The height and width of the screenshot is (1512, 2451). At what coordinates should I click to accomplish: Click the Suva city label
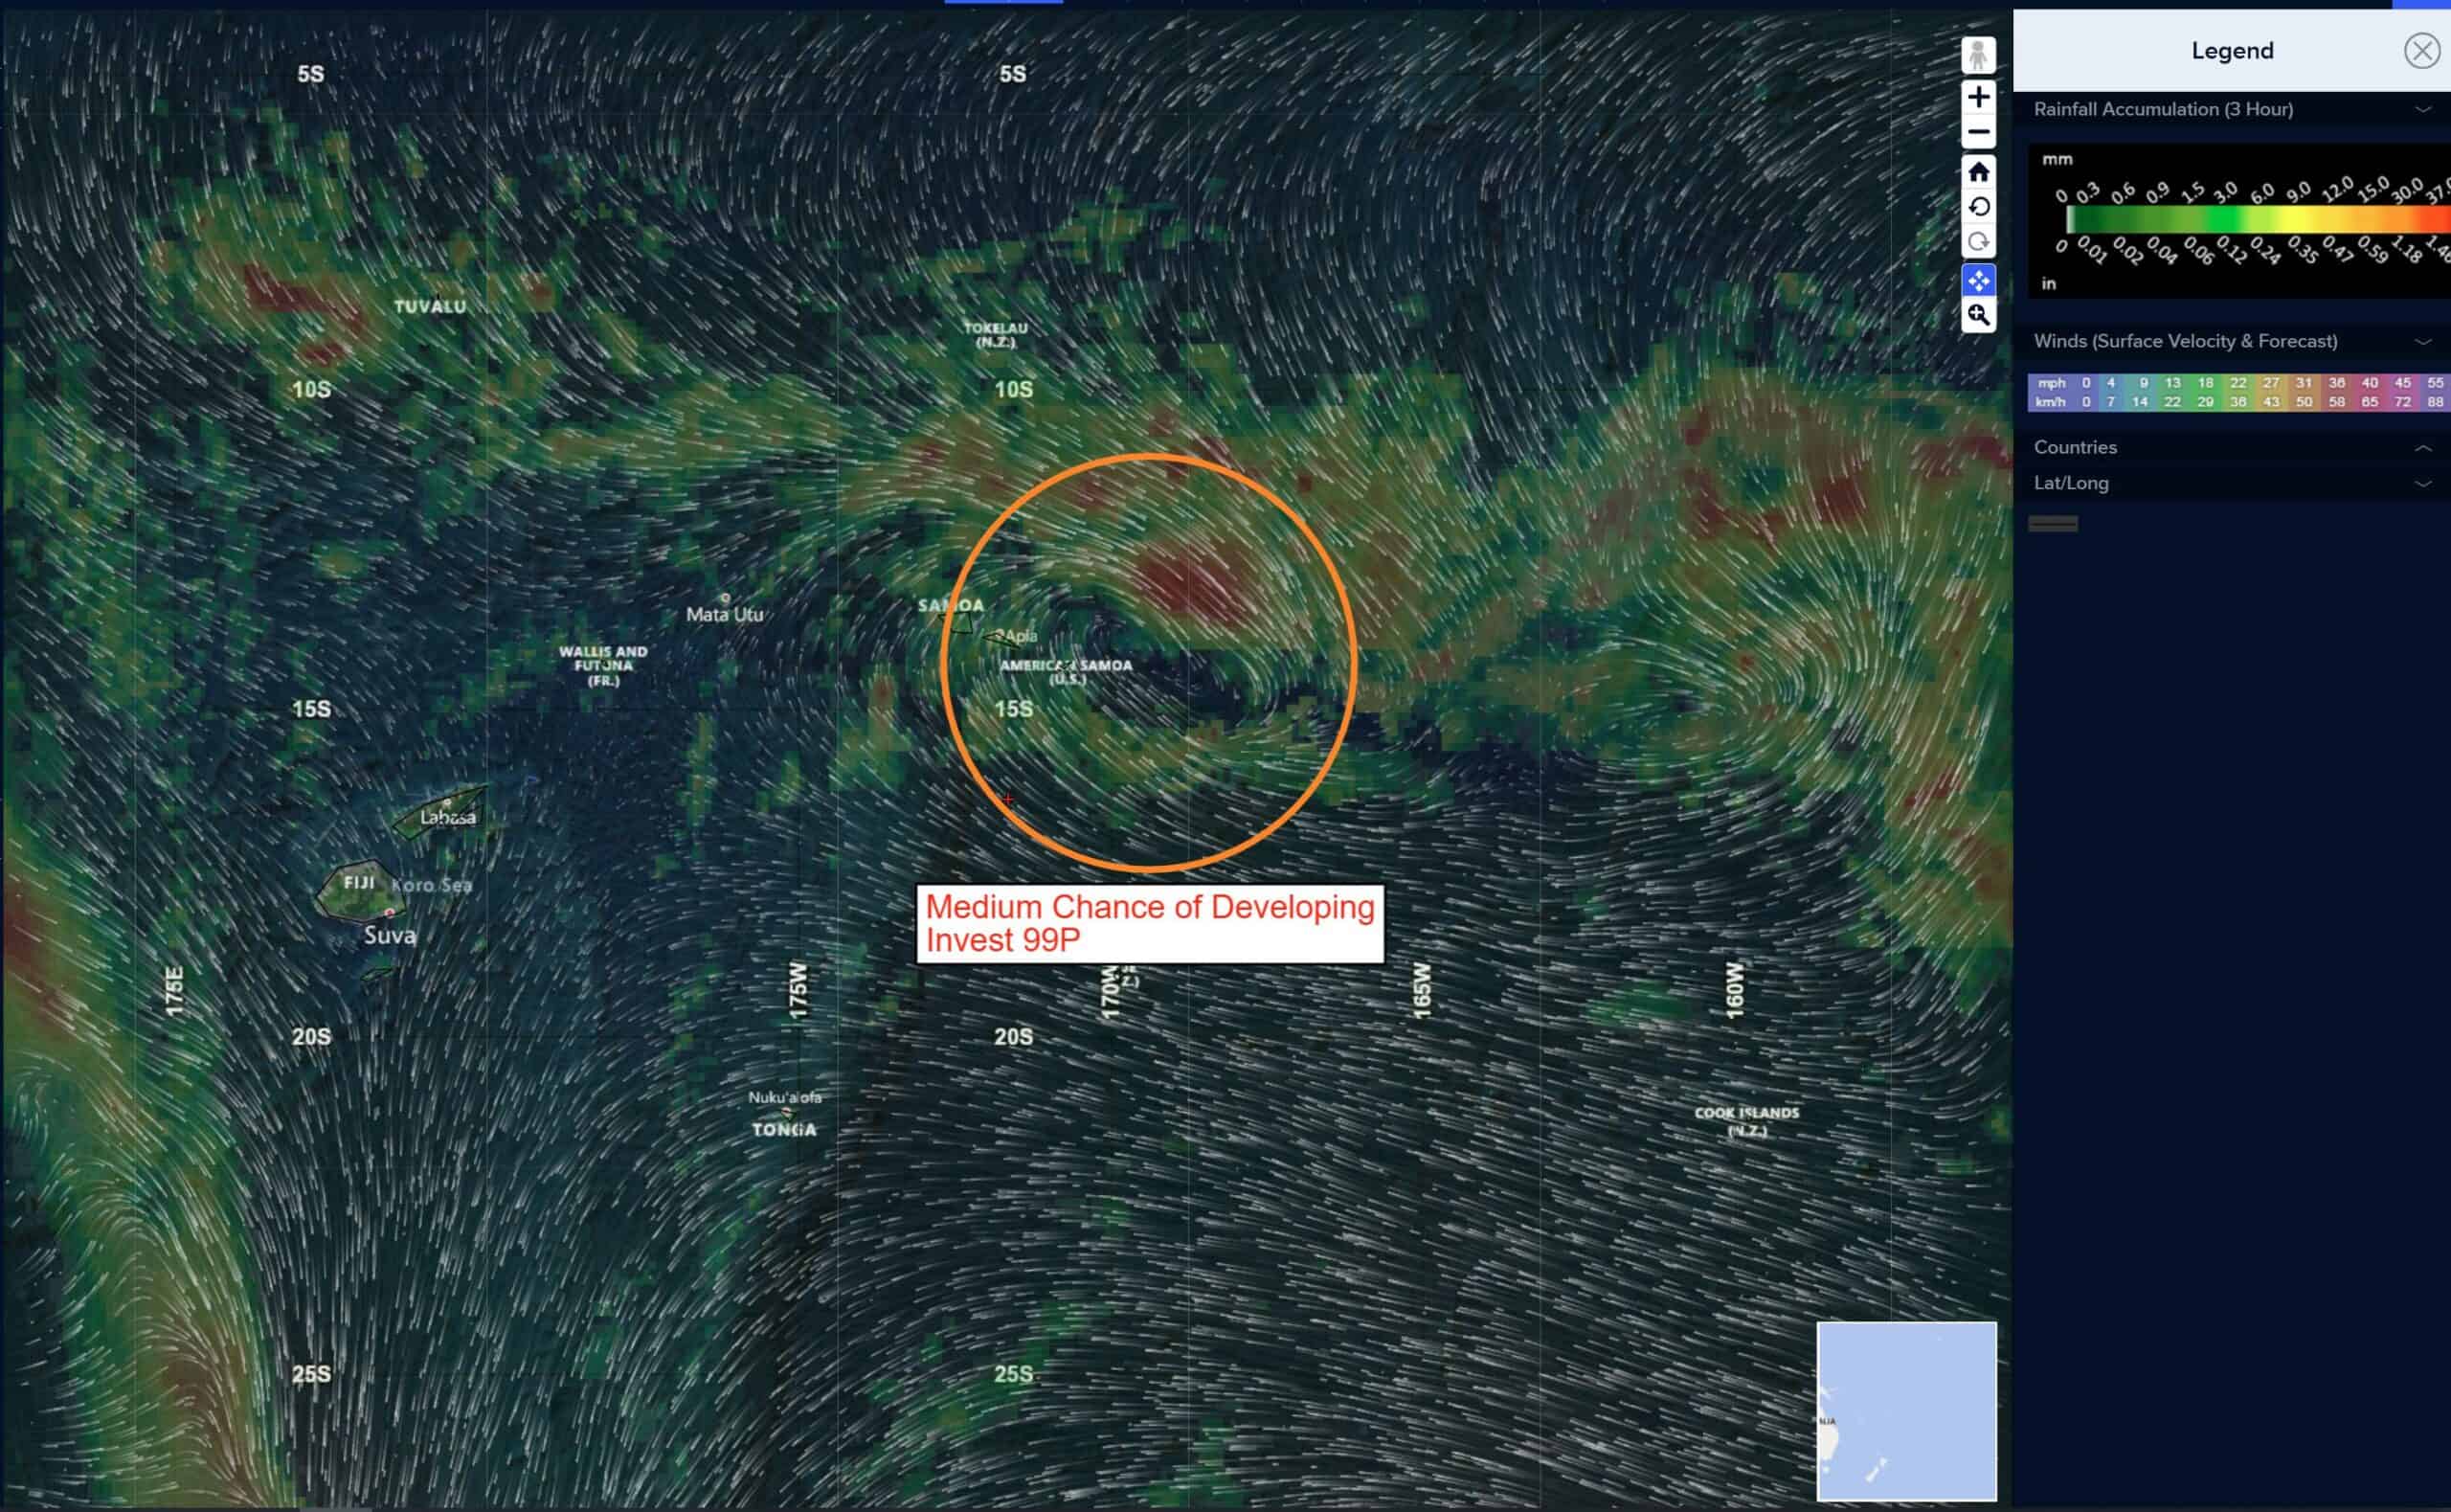(389, 935)
